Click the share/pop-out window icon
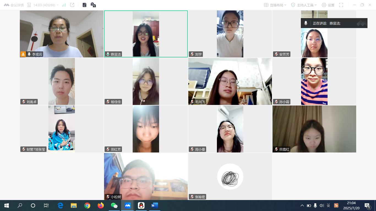Screen dimensions: 376x211 point(72,5)
